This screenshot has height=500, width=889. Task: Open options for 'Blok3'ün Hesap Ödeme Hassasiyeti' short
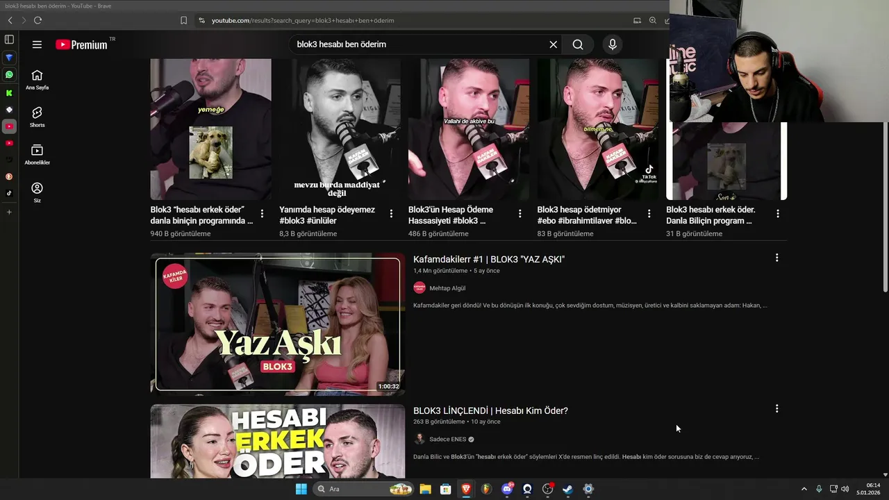[x=520, y=214]
